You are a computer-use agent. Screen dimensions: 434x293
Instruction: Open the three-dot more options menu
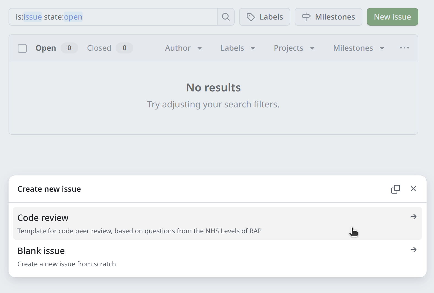coord(404,48)
